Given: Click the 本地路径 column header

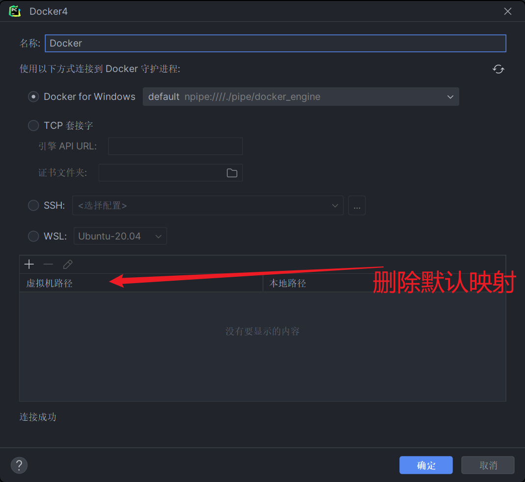Looking at the screenshot, I should (x=384, y=283).
